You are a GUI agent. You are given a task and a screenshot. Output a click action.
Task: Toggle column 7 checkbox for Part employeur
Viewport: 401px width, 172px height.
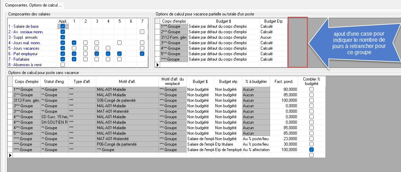(142, 54)
